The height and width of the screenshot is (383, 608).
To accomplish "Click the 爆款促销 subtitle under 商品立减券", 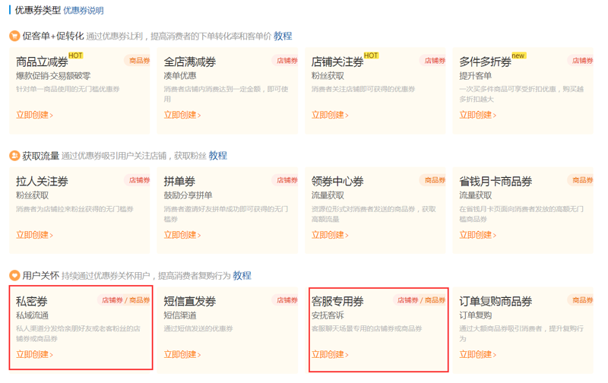I will [x=53, y=76].
